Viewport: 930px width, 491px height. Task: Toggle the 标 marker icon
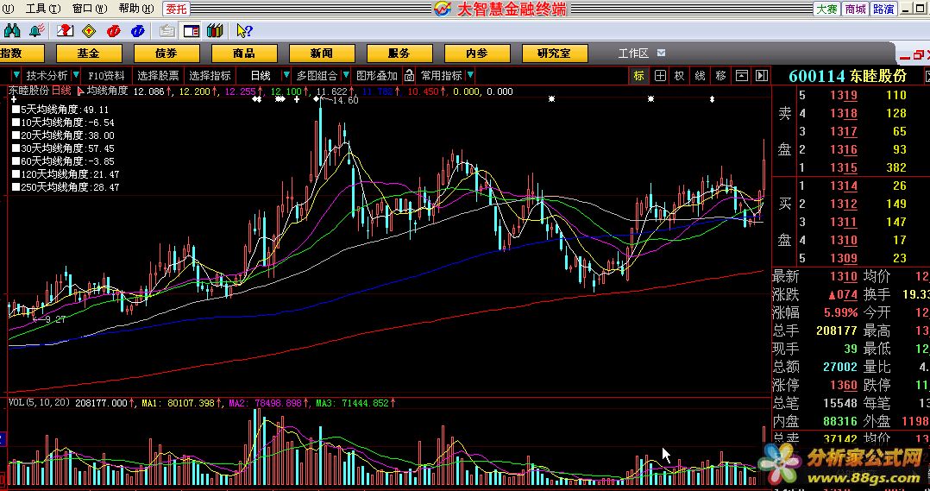point(638,75)
